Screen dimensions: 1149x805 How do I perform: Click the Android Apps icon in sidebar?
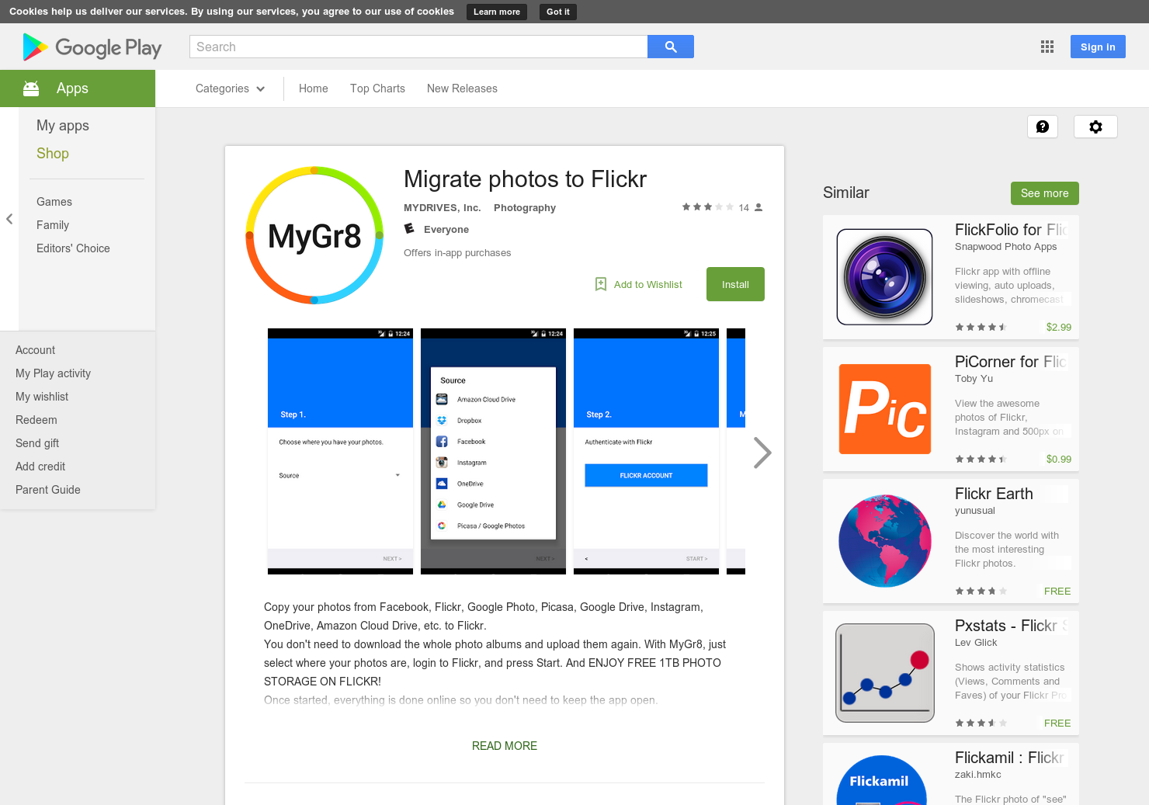31,88
